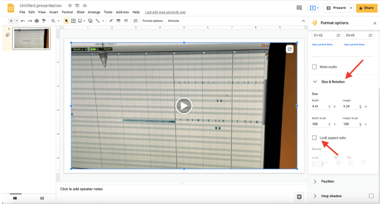Enable the Mute audio checkbox
Image resolution: width=380 pixels, height=204 pixels.
pyautogui.click(x=314, y=67)
